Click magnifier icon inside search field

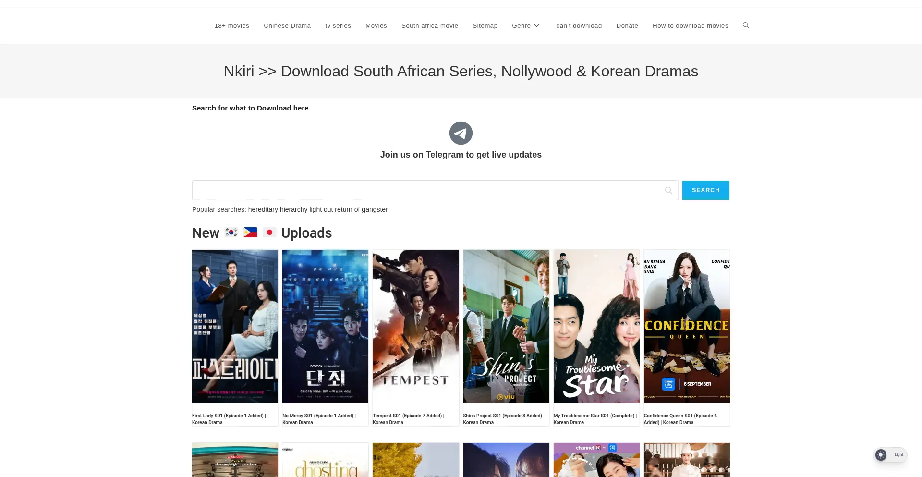668,191
